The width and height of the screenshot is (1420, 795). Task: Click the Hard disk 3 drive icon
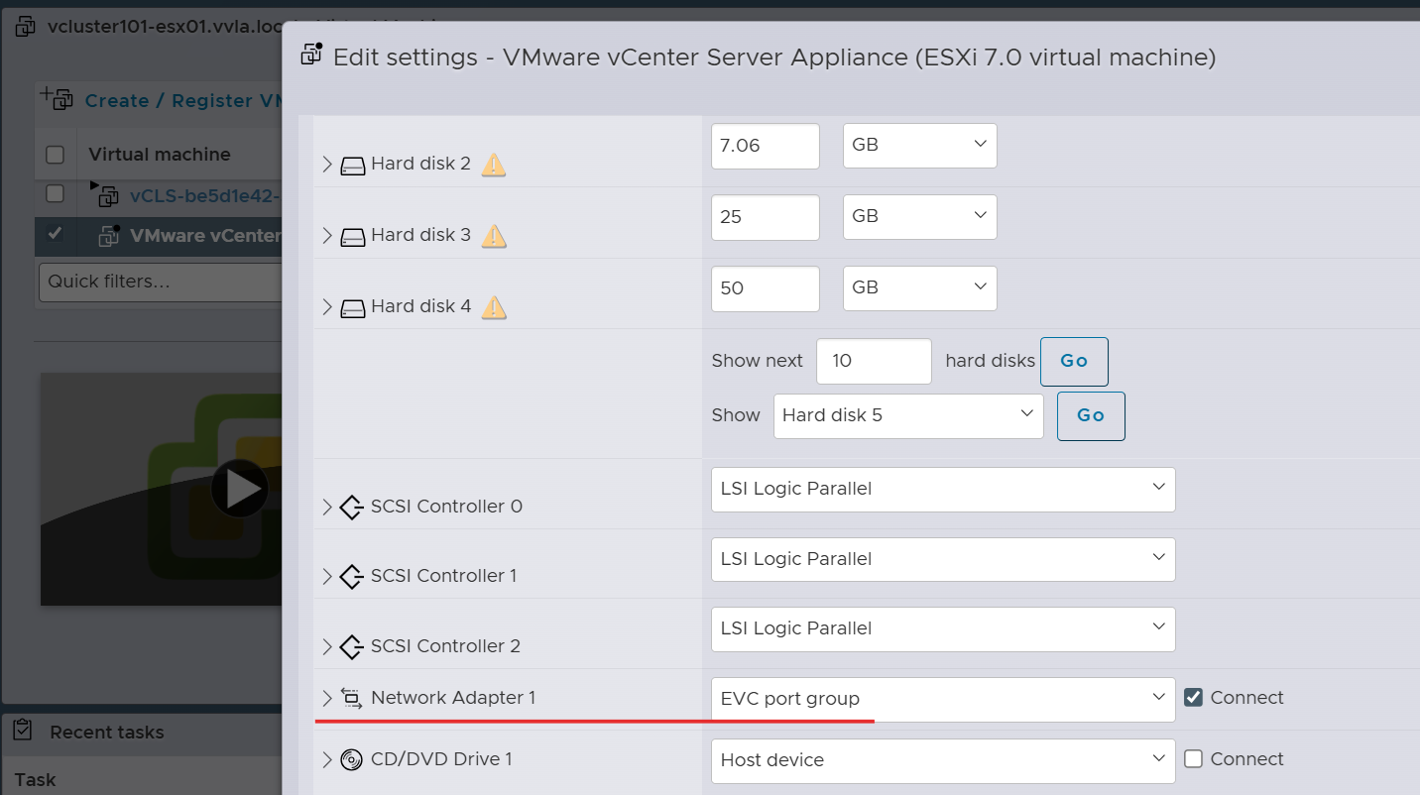[x=353, y=237]
